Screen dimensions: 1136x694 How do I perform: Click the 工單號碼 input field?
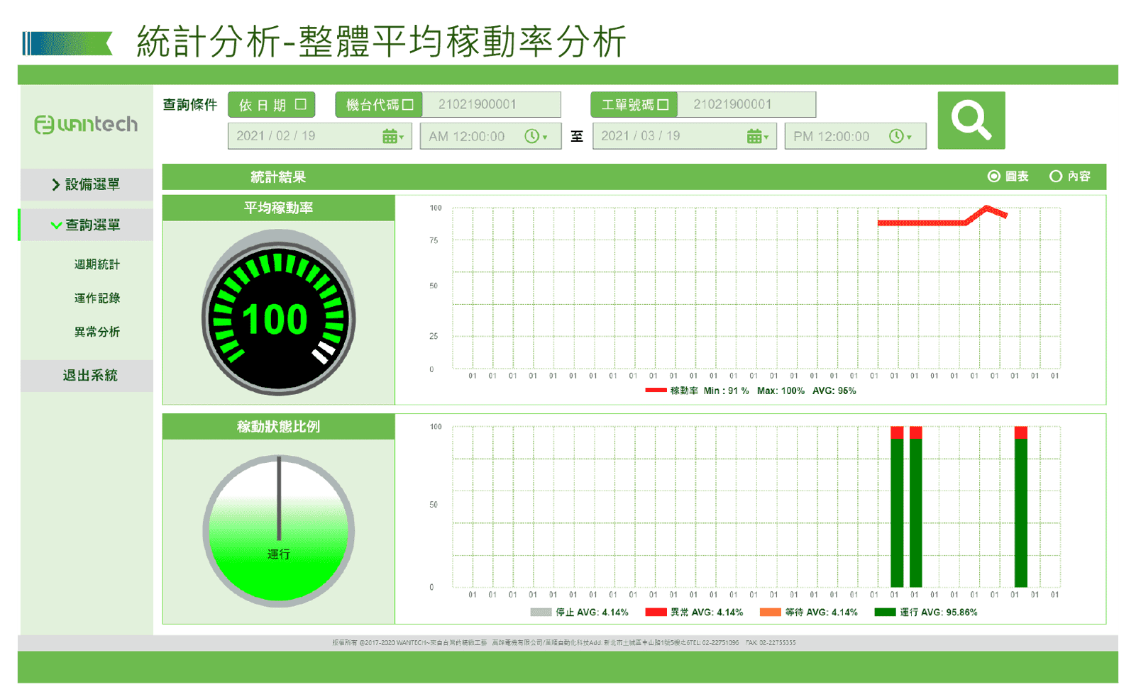point(746,105)
